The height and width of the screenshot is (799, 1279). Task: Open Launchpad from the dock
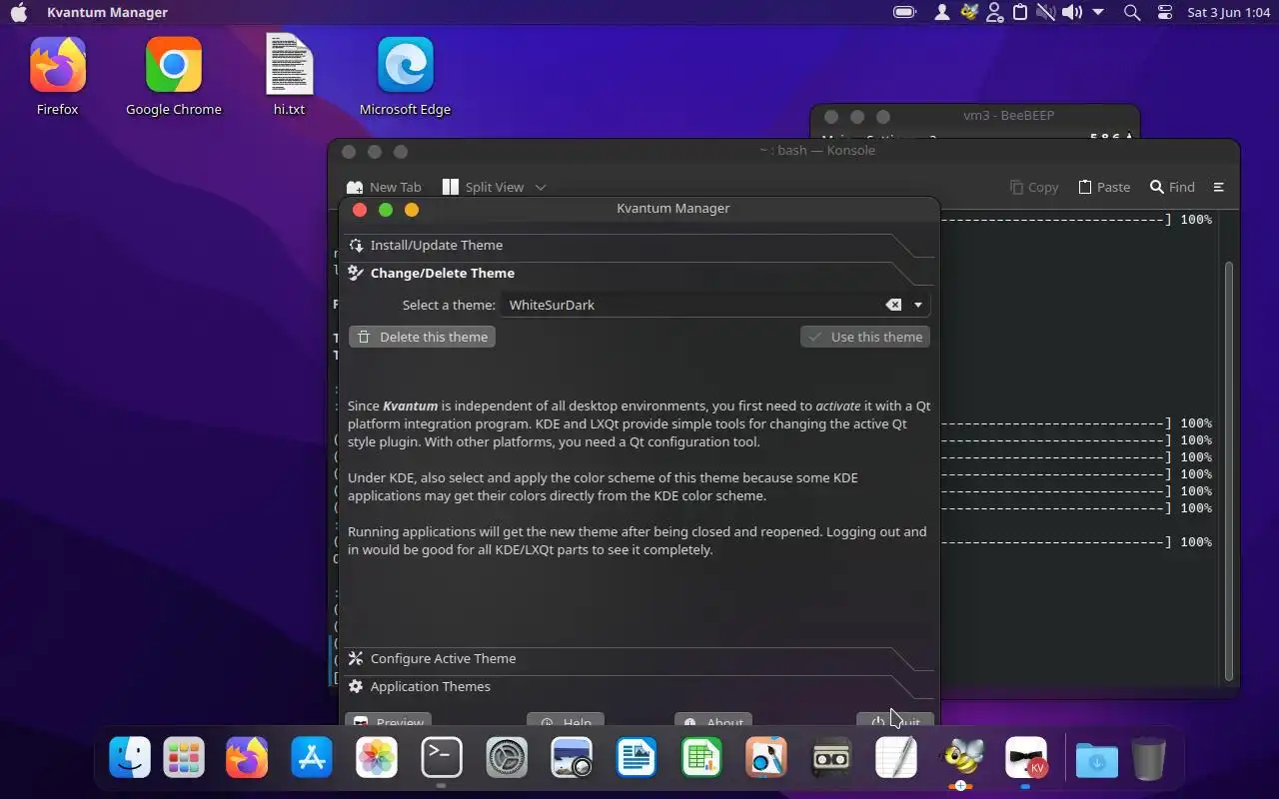185,758
